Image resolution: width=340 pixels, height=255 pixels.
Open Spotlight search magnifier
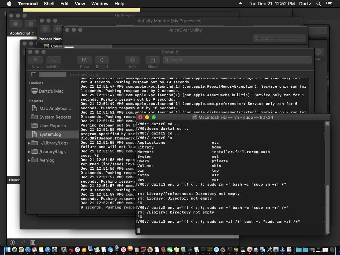pyautogui.click(x=318, y=4)
